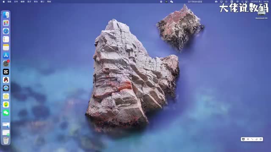
Task: Open QQ penguin app in Dock
Action: click(x=6, y=80)
